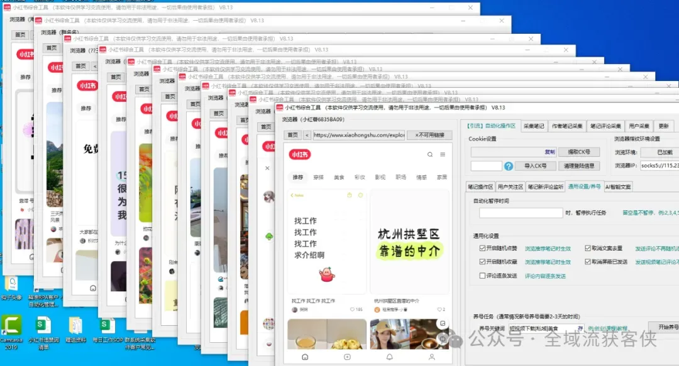Click the plus create icon in the bottom navigation
This screenshot has height=366, width=679.
346,357
